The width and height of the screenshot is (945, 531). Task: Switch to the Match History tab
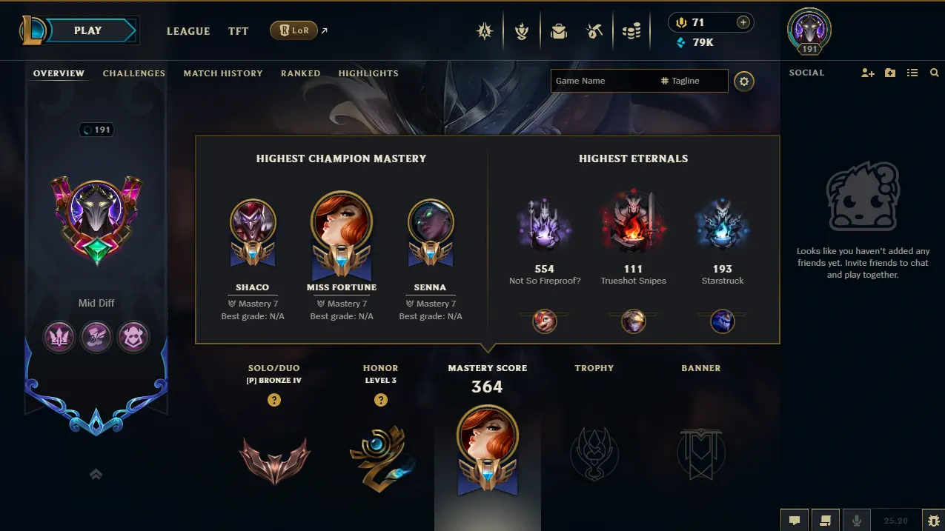223,73
